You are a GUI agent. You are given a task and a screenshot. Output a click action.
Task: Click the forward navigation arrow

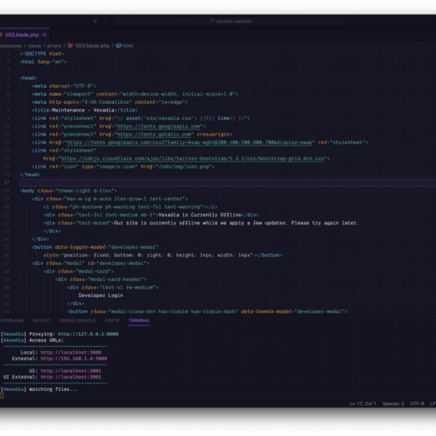(x=106, y=21)
